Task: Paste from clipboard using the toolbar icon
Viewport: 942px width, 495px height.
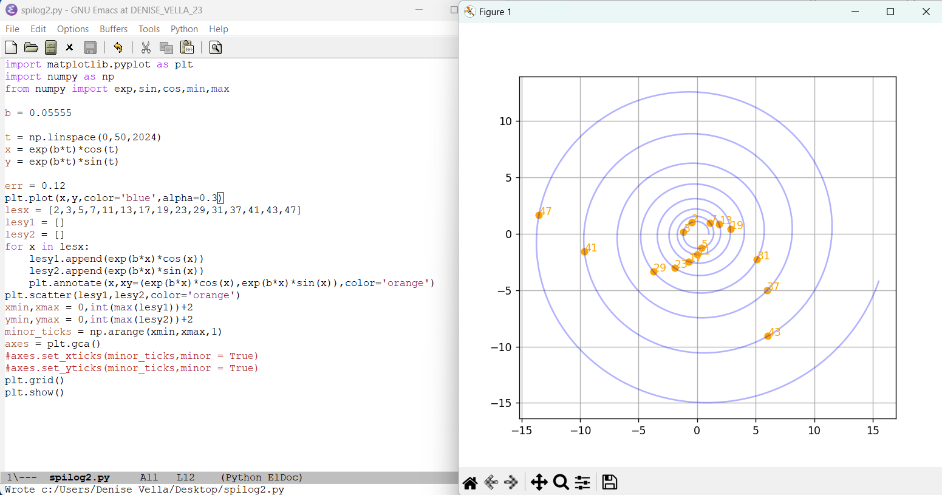Action: [187, 47]
